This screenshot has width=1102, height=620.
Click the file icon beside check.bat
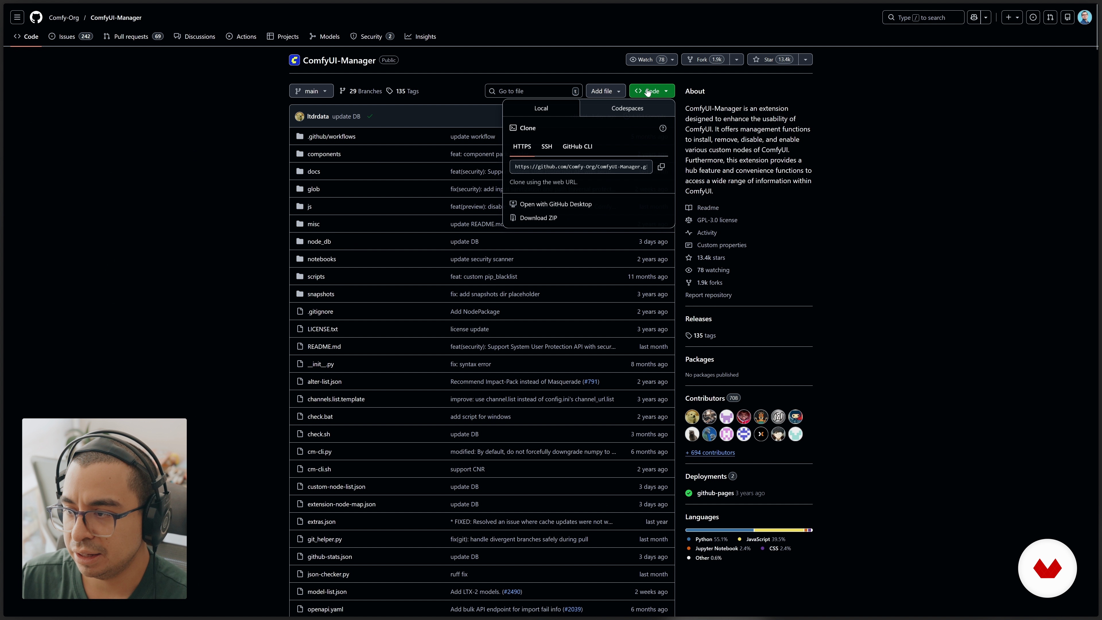[x=300, y=417]
